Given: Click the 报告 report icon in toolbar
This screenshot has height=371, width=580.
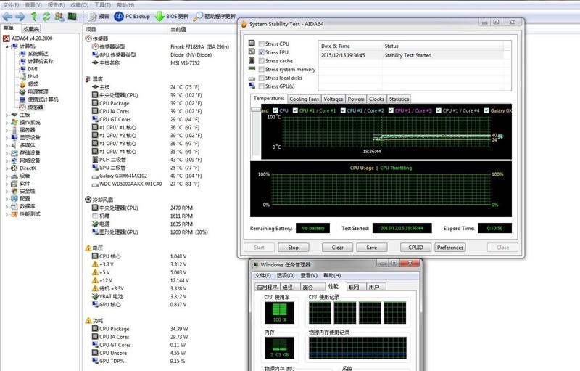Looking at the screenshot, I should click(91, 16).
